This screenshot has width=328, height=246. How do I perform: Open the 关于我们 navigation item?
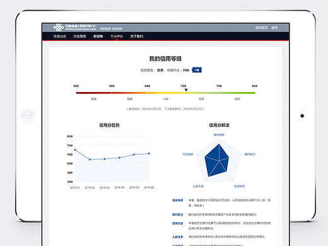(x=137, y=36)
